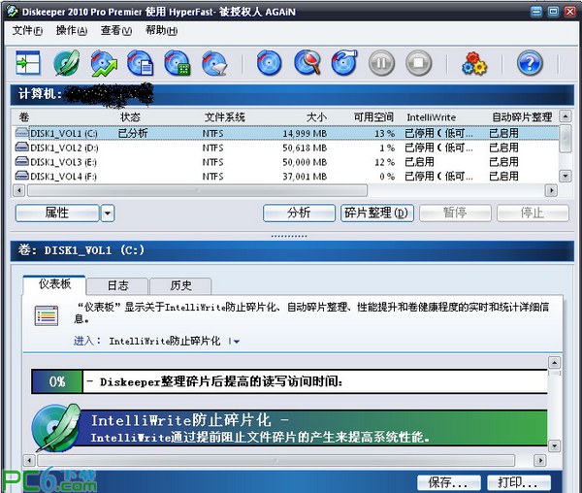Click the large IntelliWrite feather disc icon
582x493 pixels.
click(55, 426)
